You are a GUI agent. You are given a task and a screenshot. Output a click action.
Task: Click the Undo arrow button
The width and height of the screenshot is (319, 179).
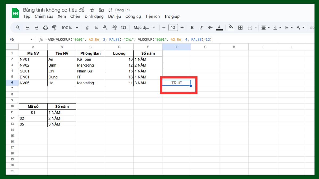[x=28, y=27]
